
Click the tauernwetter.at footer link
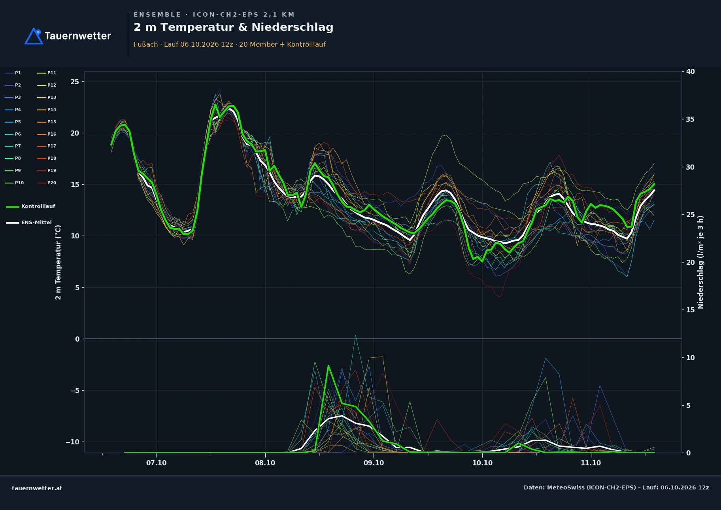37,488
